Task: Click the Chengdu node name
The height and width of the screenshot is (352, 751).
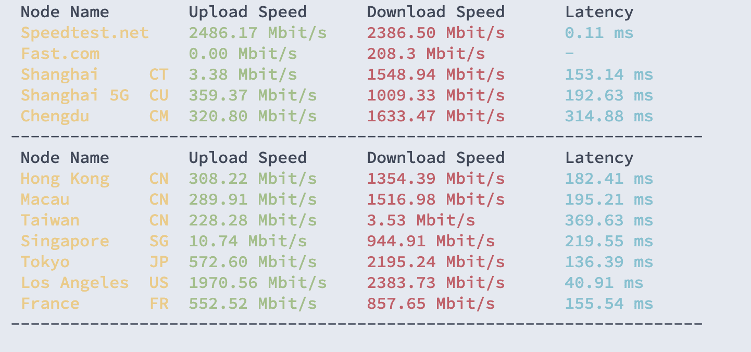Action: click(x=55, y=116)
